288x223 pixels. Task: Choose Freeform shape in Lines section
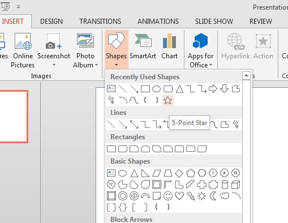225,125
